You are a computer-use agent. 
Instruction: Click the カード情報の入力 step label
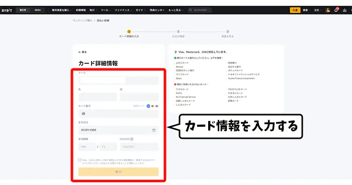point(129,36)
